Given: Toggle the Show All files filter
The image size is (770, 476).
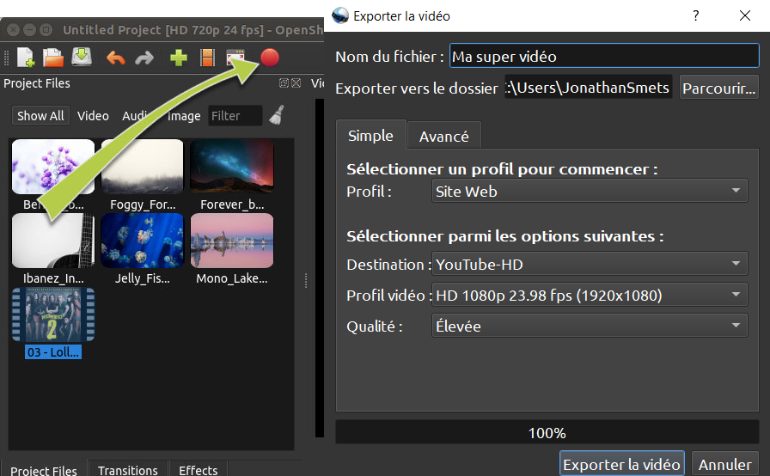Looking at the screenshot, I should (40, 116).
